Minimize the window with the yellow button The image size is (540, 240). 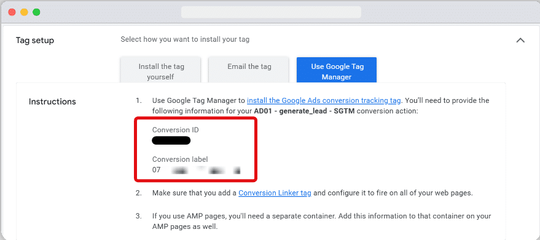(x=24, y=12)
